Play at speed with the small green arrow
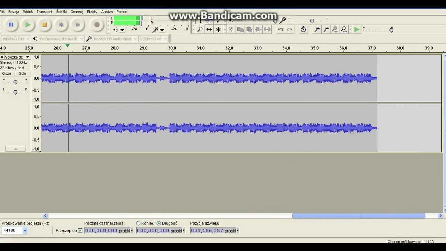 (356, 30)
